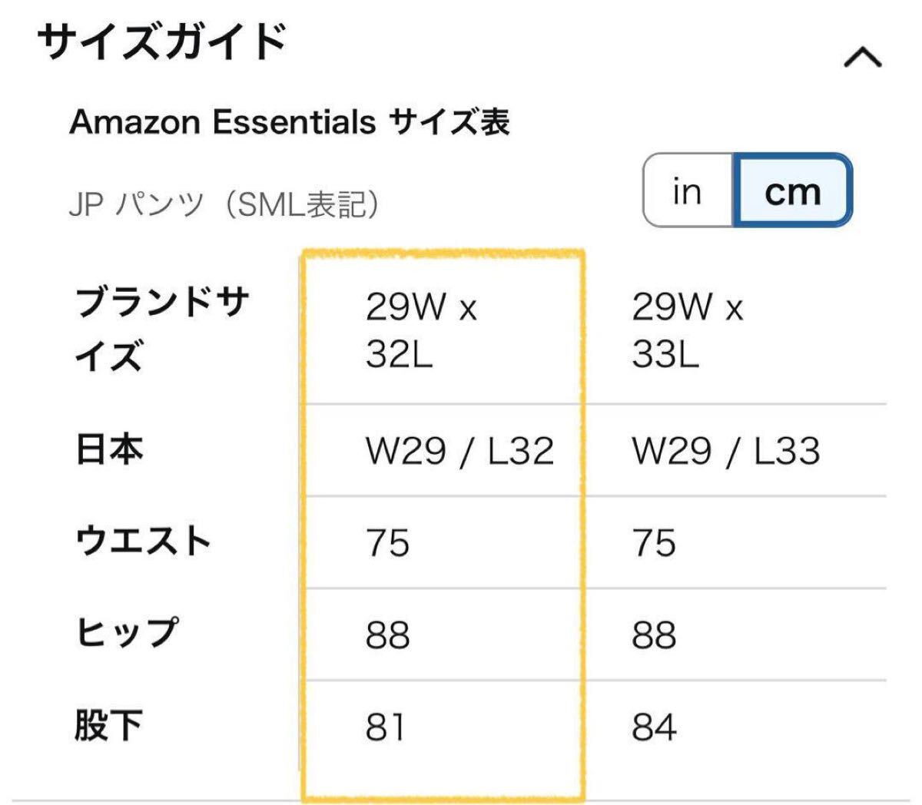The height and width of the screenshot is (805, 922).
Task: Click the W29 / L32 Japan size cell
Action: [x=459, y=450]
